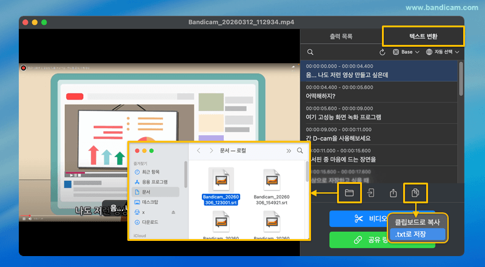Image resolution: width=485 pixels, height=267 pixels.
Task: Pause the video with the pause icon
Action: [24, 218]
